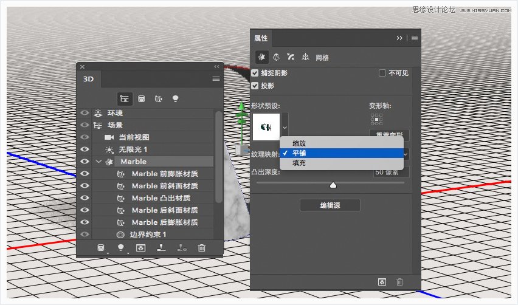Click the light icon beside 无限光 1
This screenshot has width=518, height=305.
(x=109, y=149)
